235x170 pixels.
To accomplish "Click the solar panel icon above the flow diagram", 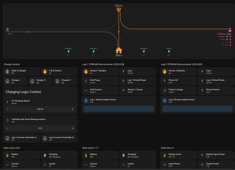I will pos(119,10).
